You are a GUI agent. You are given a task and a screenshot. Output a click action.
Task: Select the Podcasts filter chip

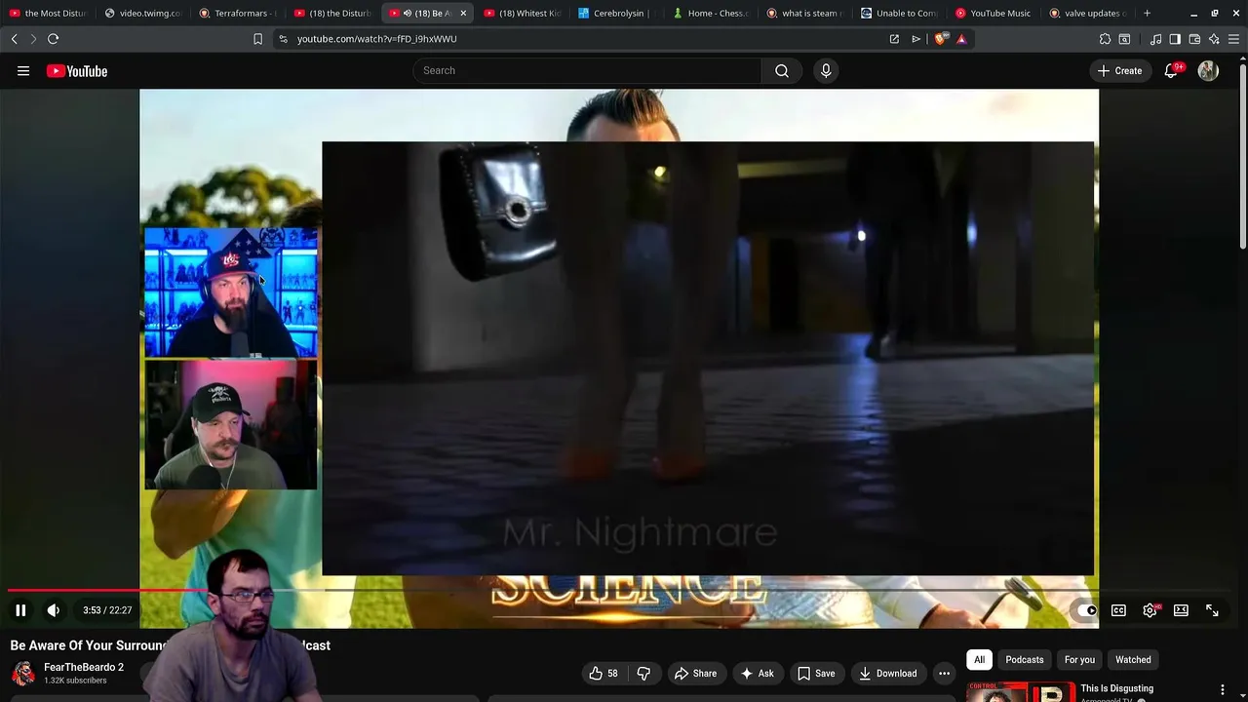[x=1024, y=660]
